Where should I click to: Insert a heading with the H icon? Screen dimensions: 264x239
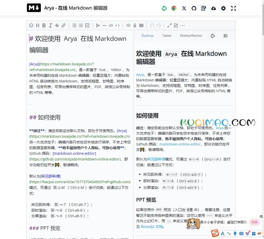coord(38,25)
